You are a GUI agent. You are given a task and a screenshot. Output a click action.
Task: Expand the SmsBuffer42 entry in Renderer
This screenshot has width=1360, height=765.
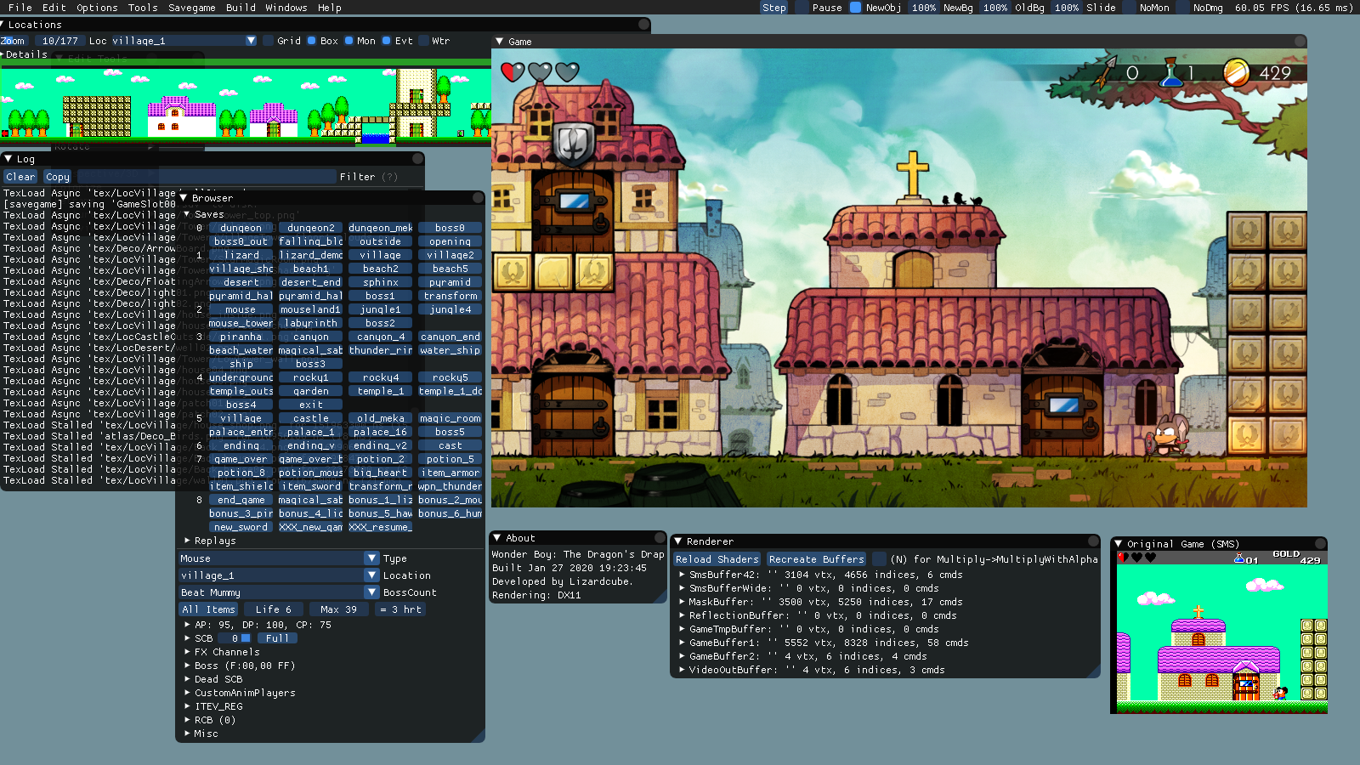pos(682,575)
